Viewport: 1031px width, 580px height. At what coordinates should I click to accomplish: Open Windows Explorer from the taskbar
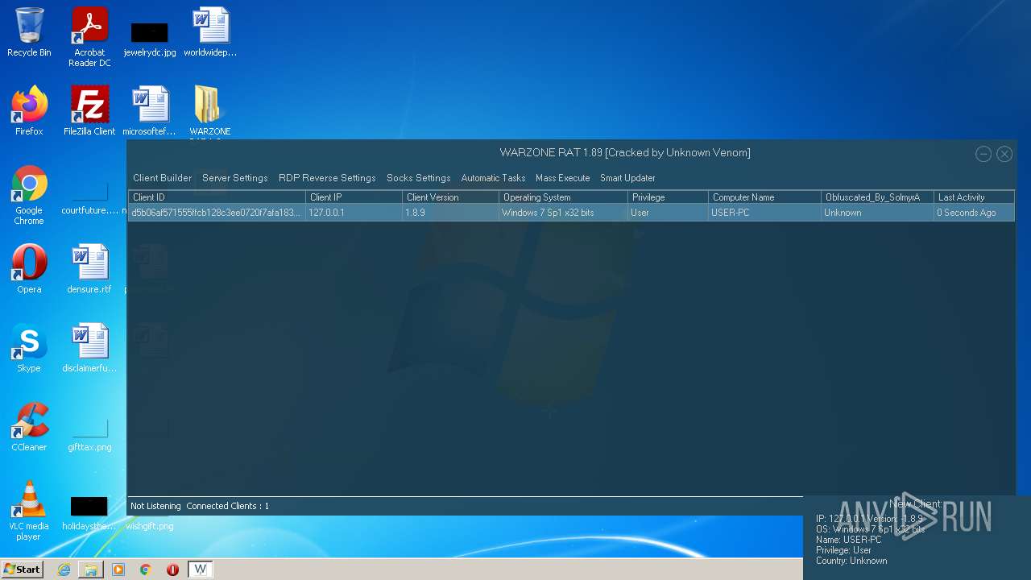coord(91,570)
